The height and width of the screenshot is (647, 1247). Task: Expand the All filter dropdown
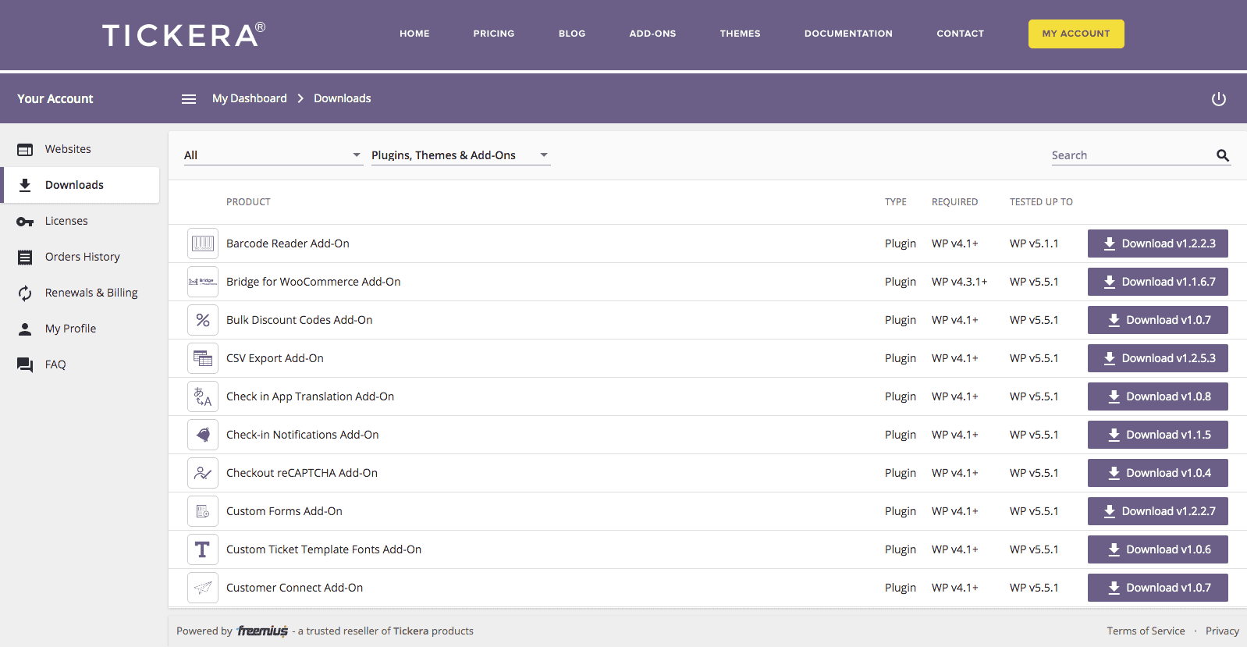coord(273,155)
